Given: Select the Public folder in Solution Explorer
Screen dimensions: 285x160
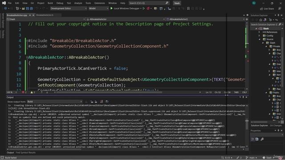Looking at the screenshot, I should click(x=276, y=93).
